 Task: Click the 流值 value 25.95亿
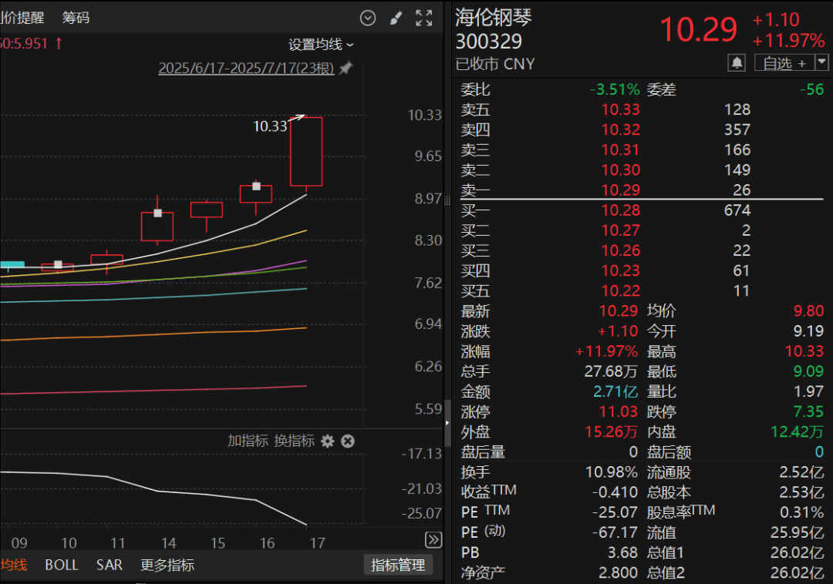(797, 532)
